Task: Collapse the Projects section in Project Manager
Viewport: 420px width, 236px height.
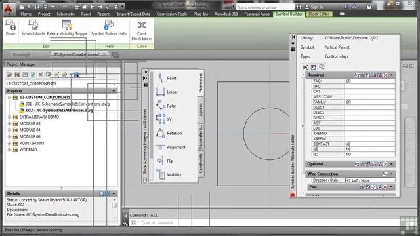Action: 114,91
